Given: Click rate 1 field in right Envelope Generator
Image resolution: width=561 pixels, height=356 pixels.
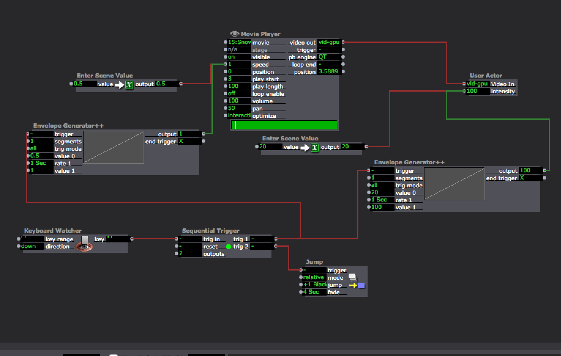Looking at the screenshot, I should click(382, 200).
